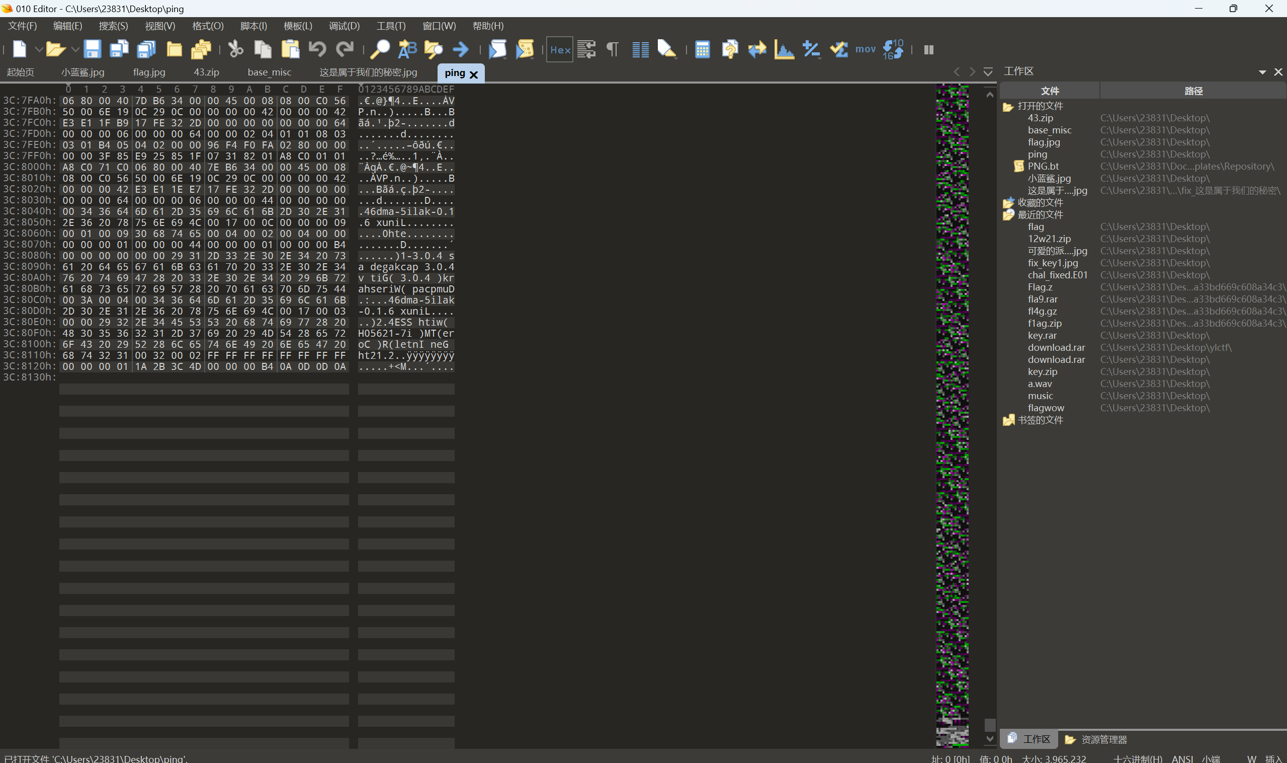Viewport: 1287px width, 763px height.
Task: Open the Compare files arrows icon
Action: (x=757, y=49)
